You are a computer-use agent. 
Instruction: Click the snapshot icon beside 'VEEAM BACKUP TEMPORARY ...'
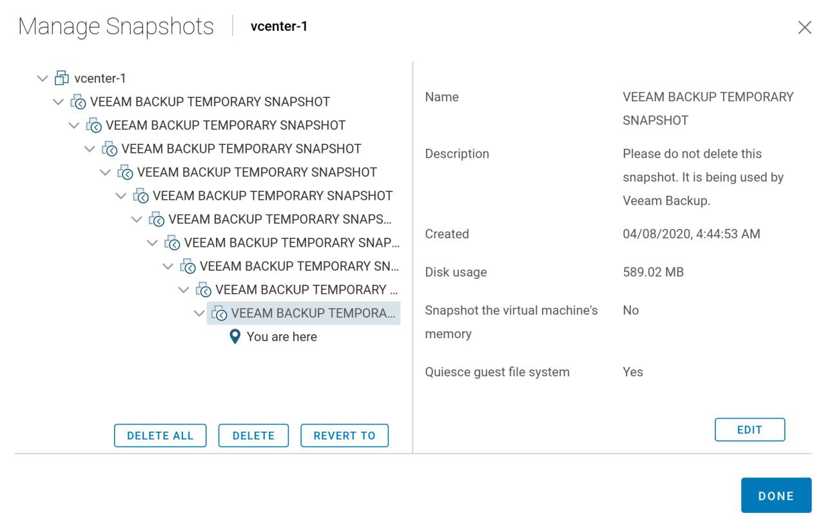click(204, 290)
